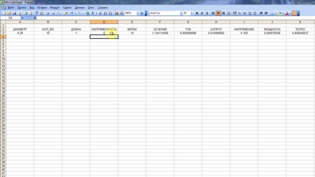Create a new blank workbook
Screen dimensions: 315x177
click(x=4, y=13)
